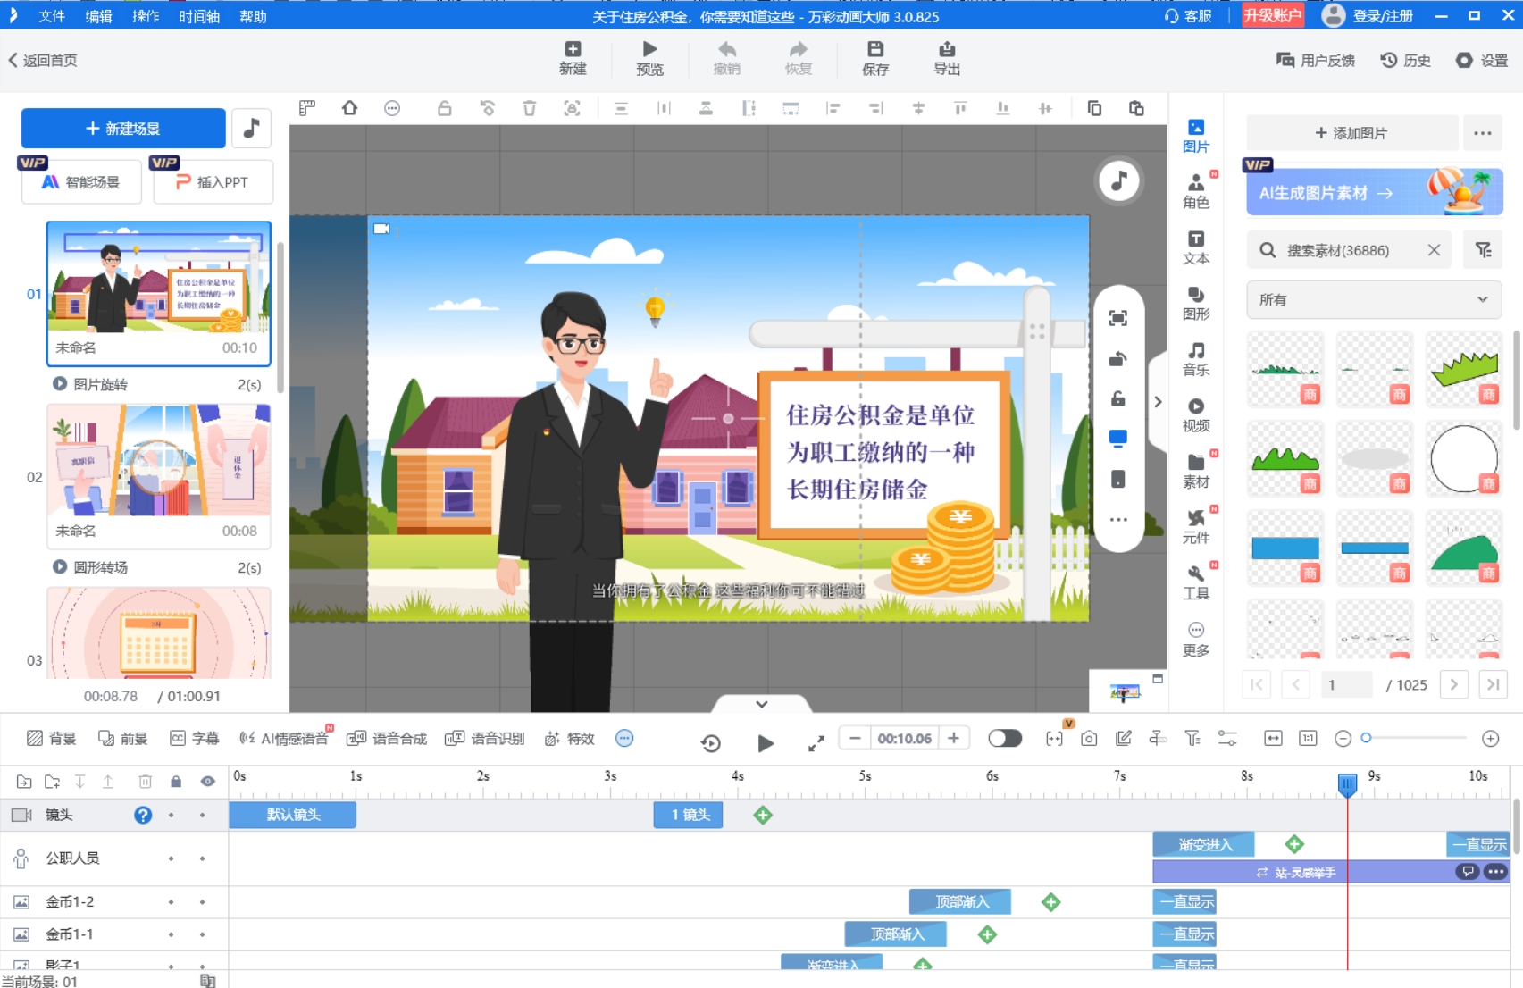The width and height of the screenshot is (1523, 988).
Task: Click the Preview (预览) play icon
Action: [649, 50]
